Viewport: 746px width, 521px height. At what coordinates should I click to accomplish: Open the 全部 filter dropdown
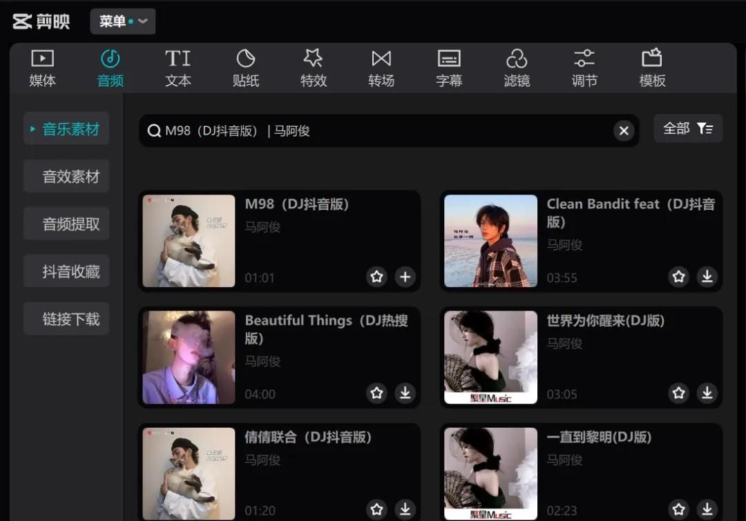[x=687, y=128]
